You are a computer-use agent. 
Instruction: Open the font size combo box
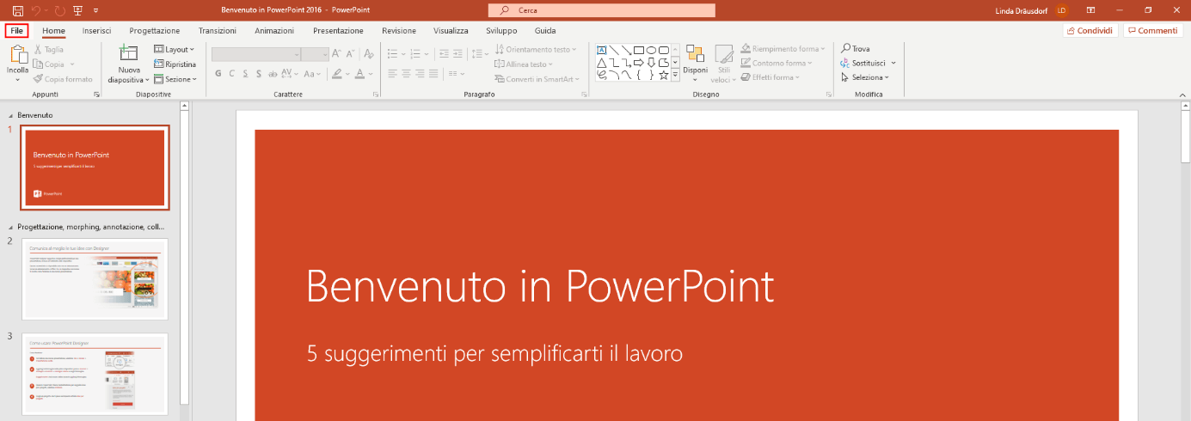(x=316, y=53)
